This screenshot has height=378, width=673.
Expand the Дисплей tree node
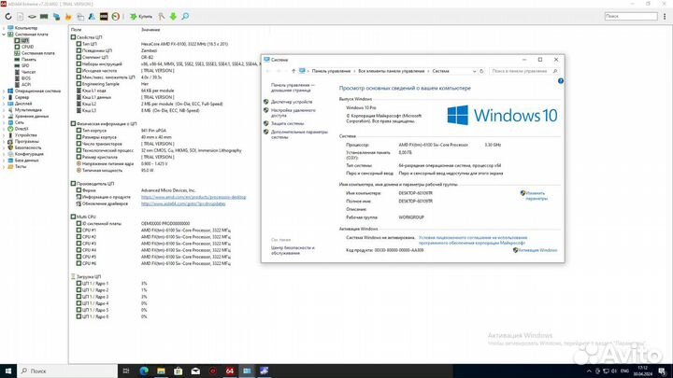[x=4, y=104]
